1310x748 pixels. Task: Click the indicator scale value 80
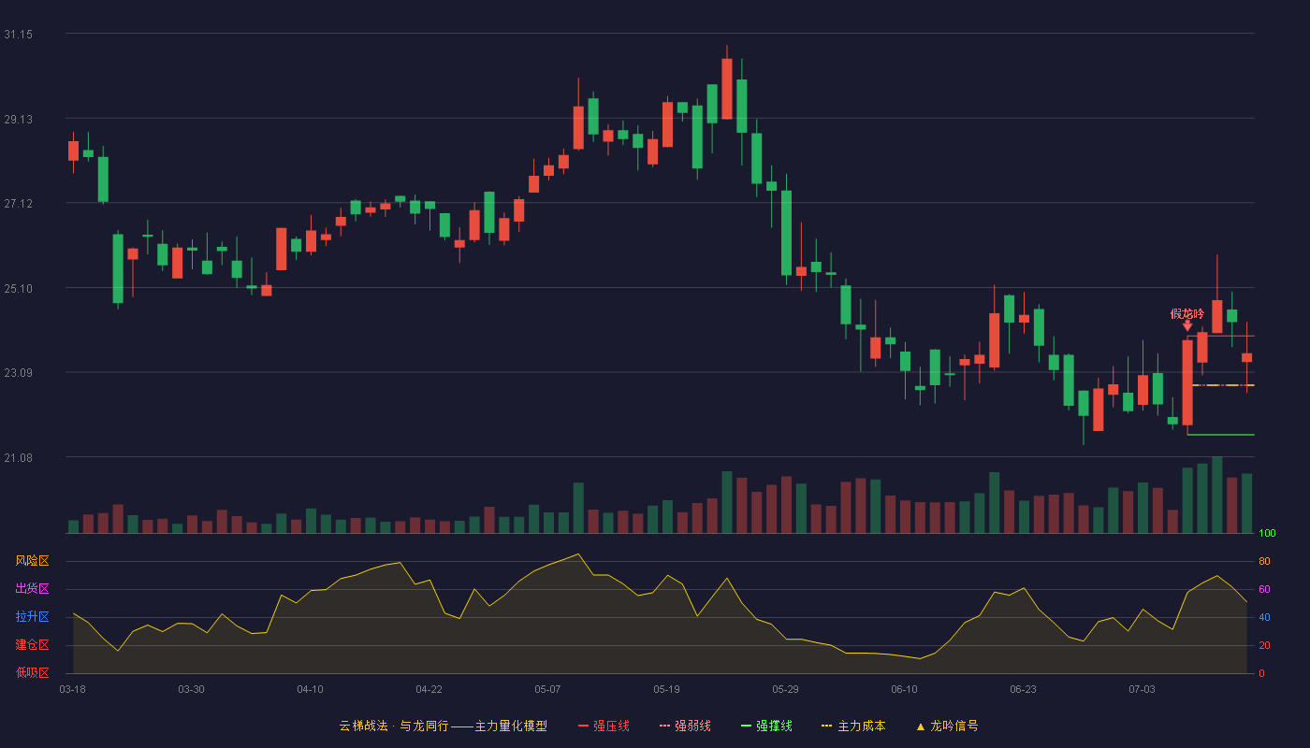click(x=1264, y=561)
